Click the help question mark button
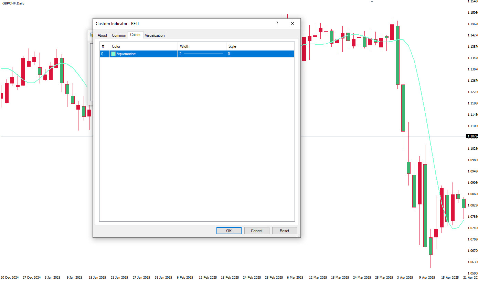The height and width of the screenshot is (281, 478). click(277, 24)
